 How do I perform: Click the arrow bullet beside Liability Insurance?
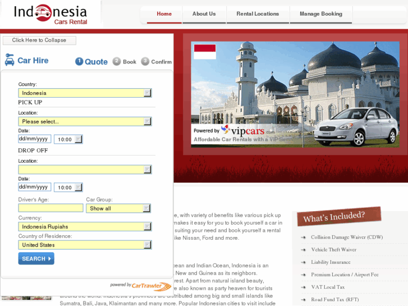tap(304, 262)
